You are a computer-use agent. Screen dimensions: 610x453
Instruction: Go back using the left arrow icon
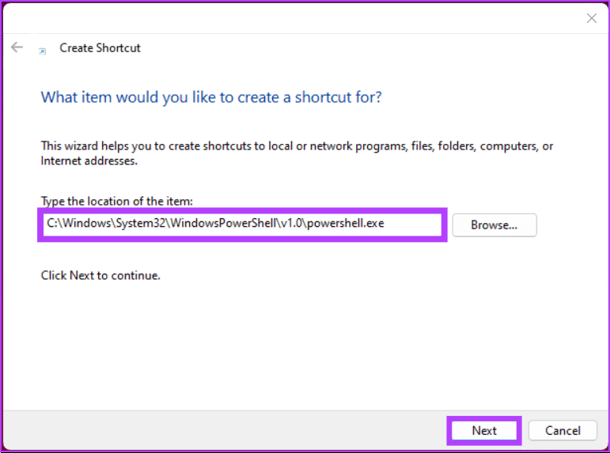coord(17,47)
